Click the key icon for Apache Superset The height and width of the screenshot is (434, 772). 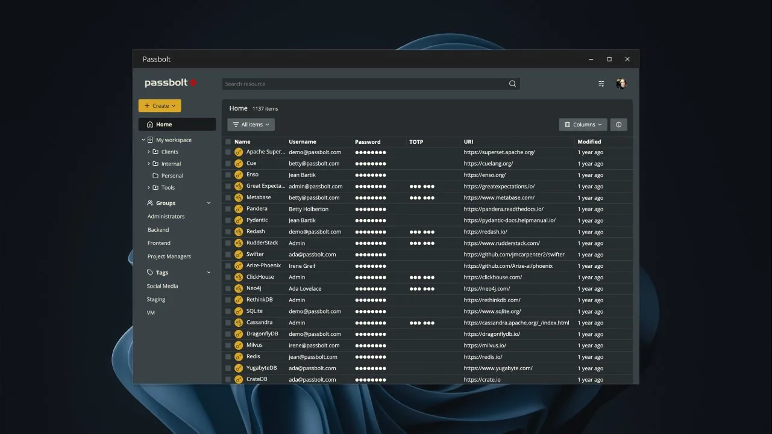[239, 152]
